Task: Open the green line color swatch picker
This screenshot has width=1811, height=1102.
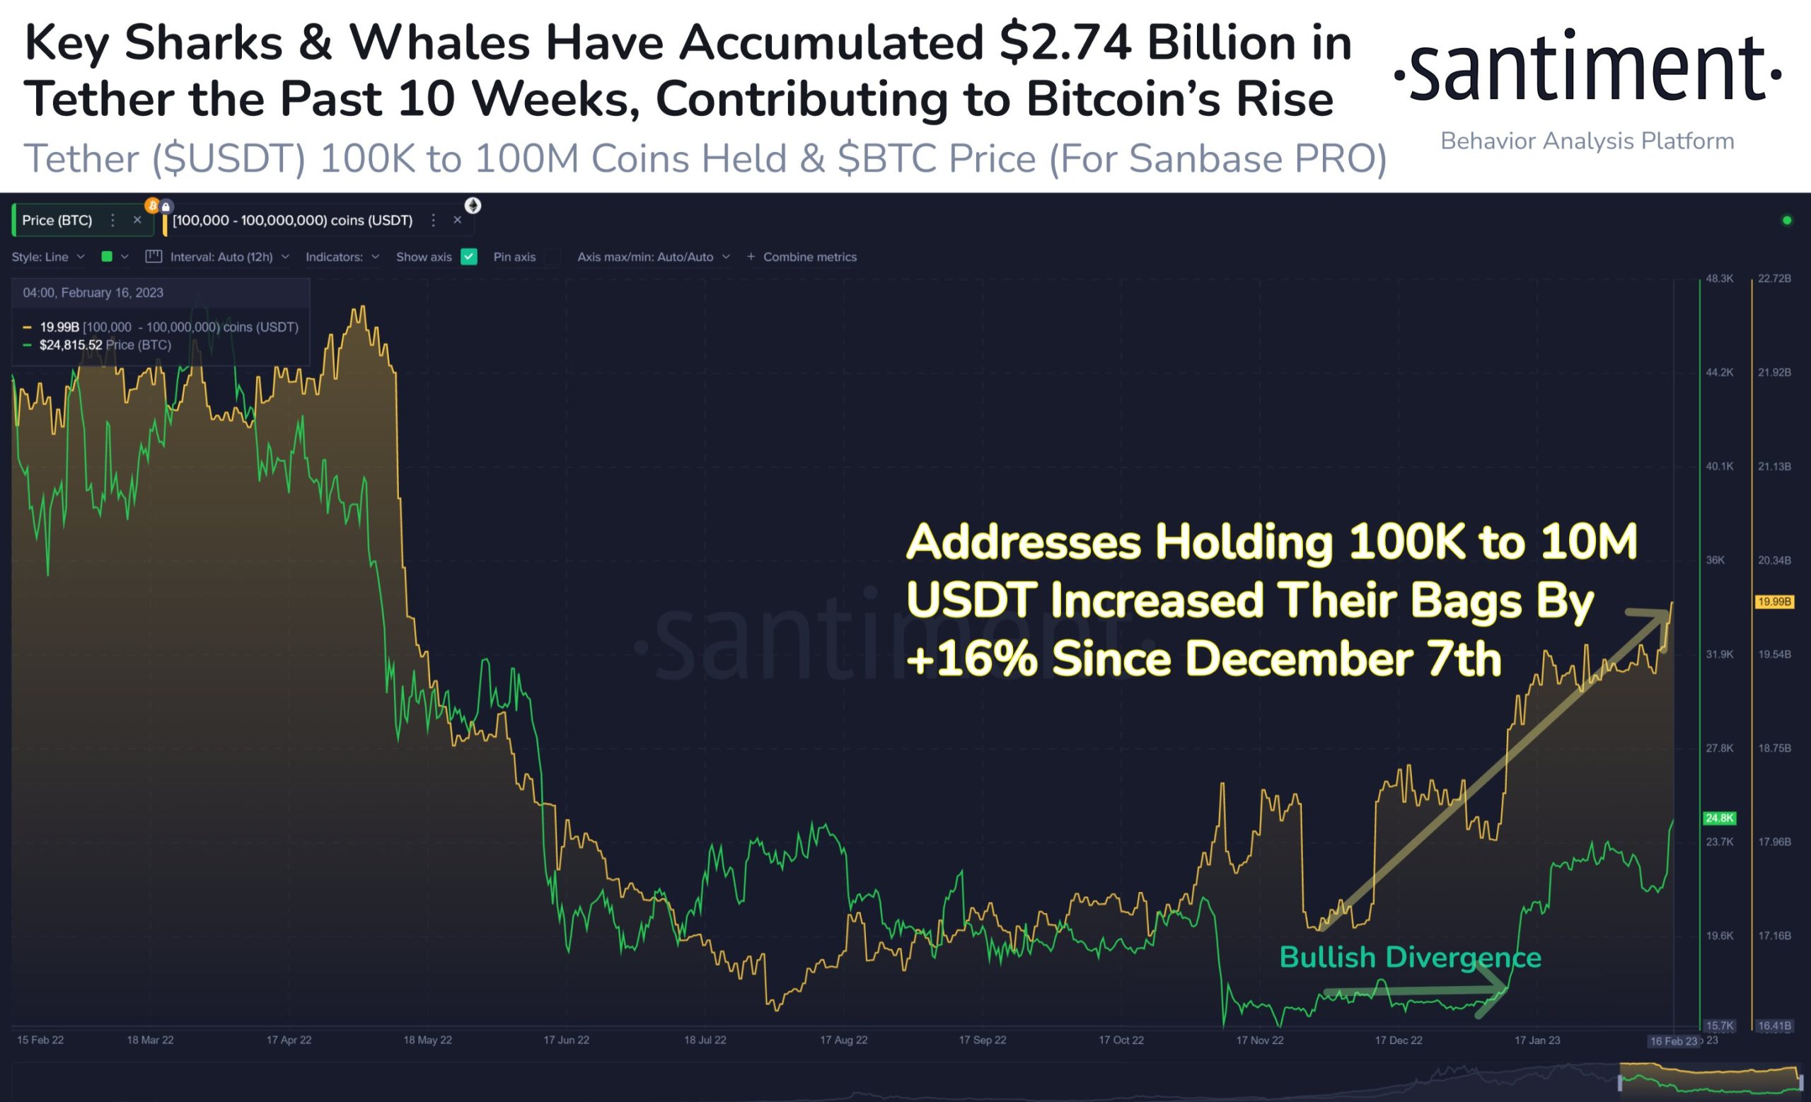Action: click(x=107, y=256)
